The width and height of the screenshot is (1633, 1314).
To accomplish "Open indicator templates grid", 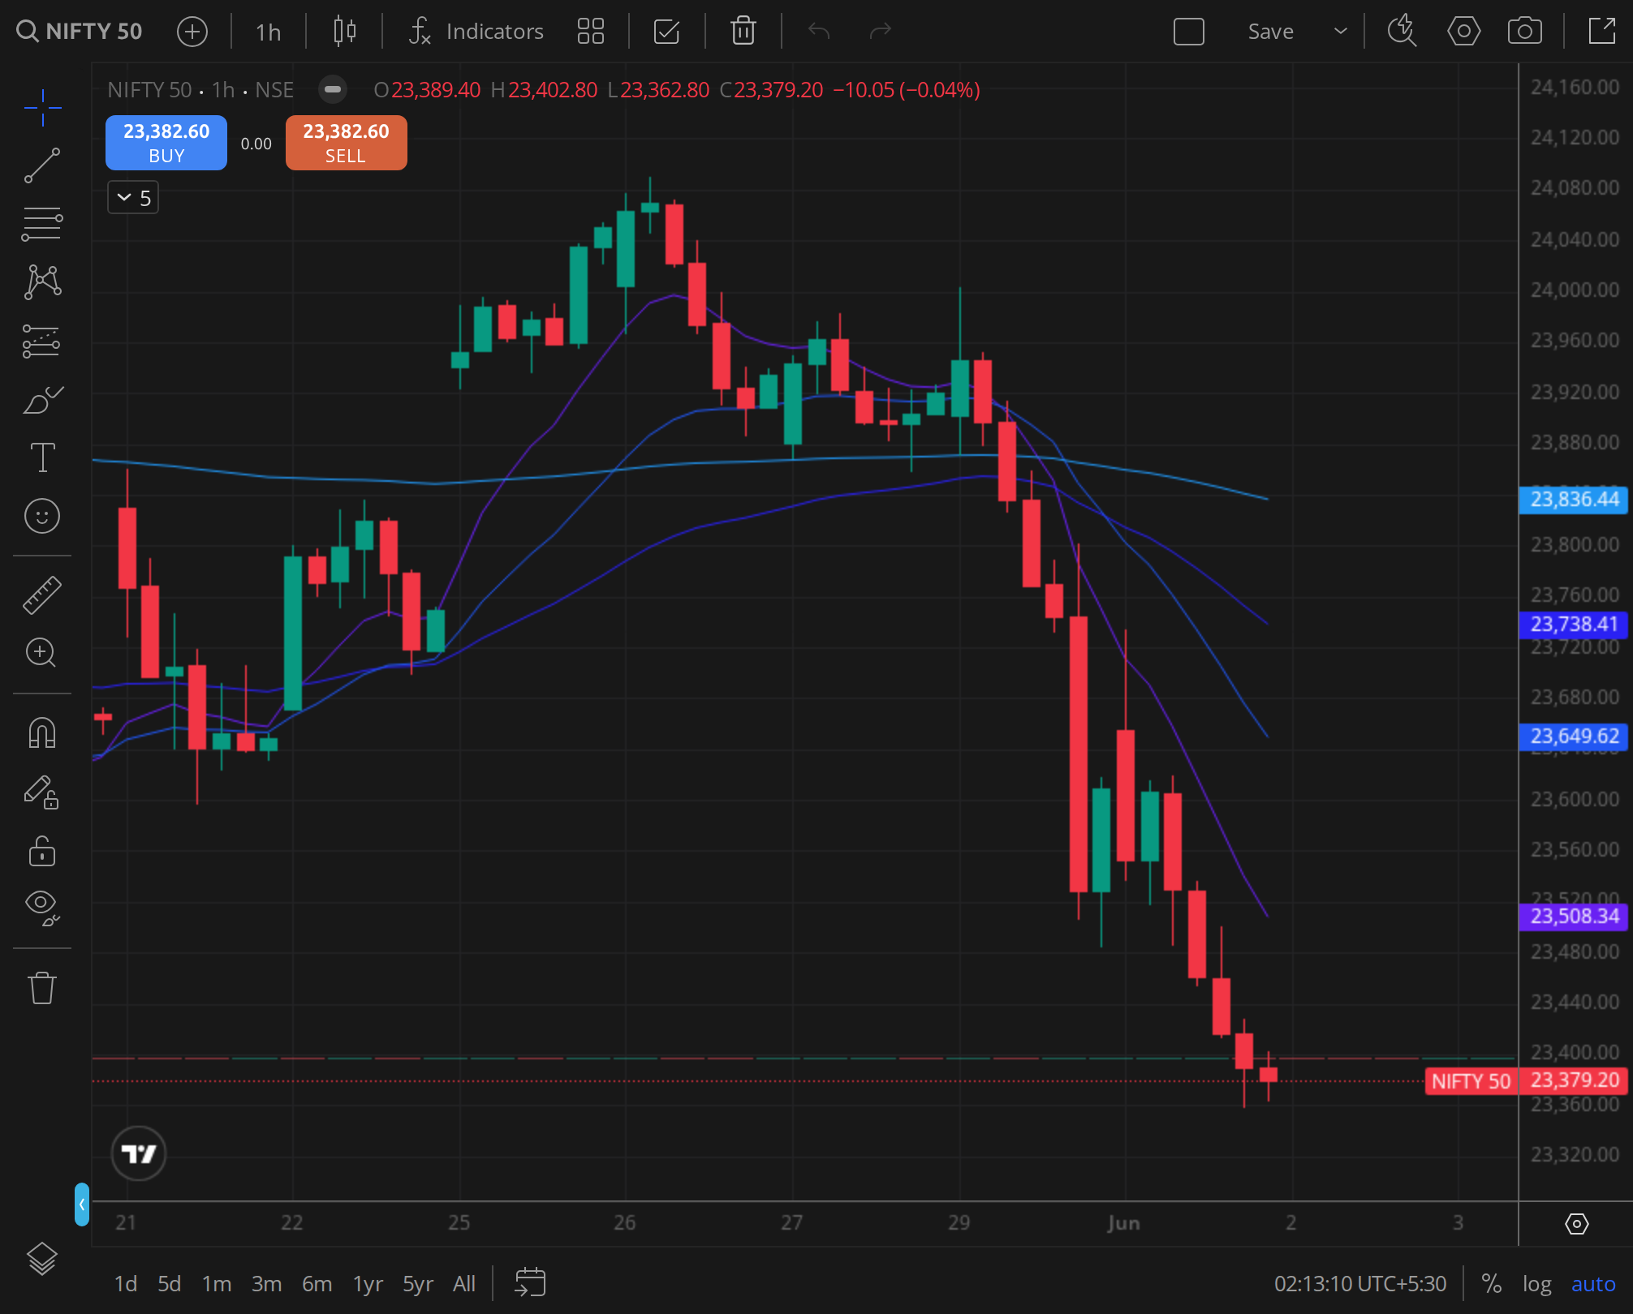I will tap(591, 32).
